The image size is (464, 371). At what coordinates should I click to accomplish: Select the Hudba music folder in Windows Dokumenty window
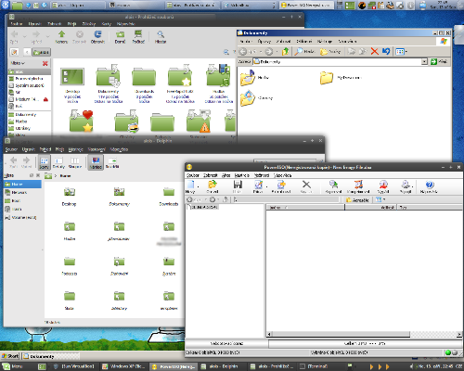pyautogui.click(x=255, y=77)
